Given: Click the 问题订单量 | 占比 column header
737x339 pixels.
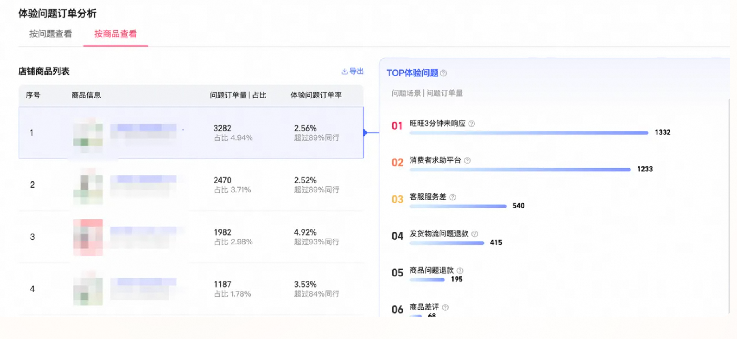Looking at the screenshot, I should pos(238,95).
